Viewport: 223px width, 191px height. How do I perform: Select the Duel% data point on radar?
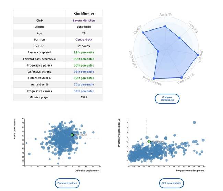(x=143, y=33)
